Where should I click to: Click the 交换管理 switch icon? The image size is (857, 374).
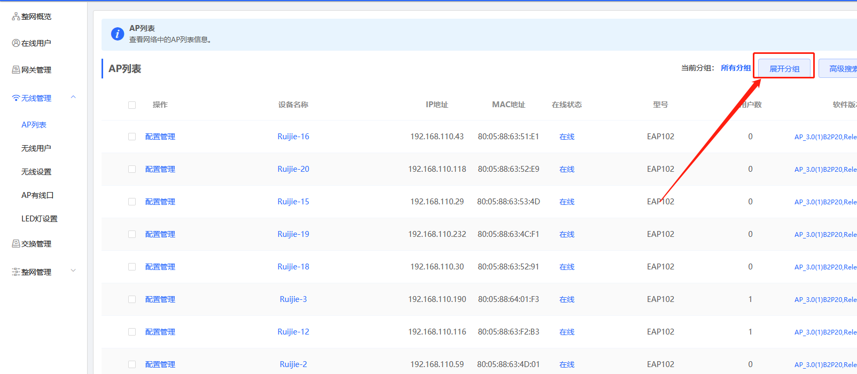coord(16,244)
